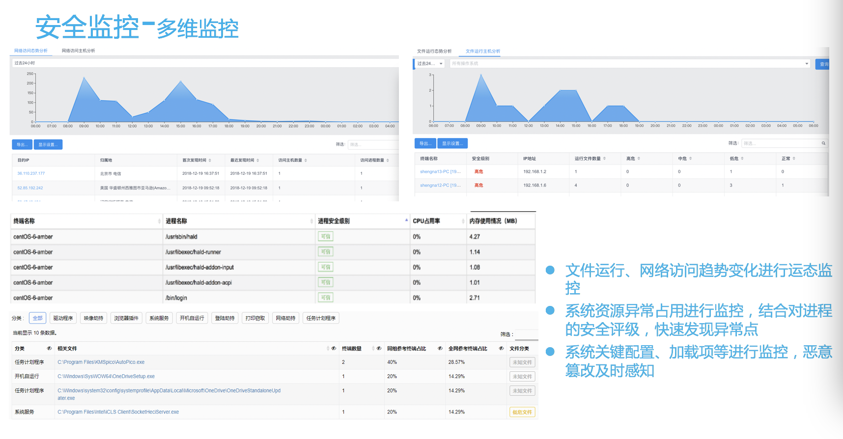The image size is (843, 439).
Task: Open IP link 36.110.237.177
Action: (x=31, y=173)
